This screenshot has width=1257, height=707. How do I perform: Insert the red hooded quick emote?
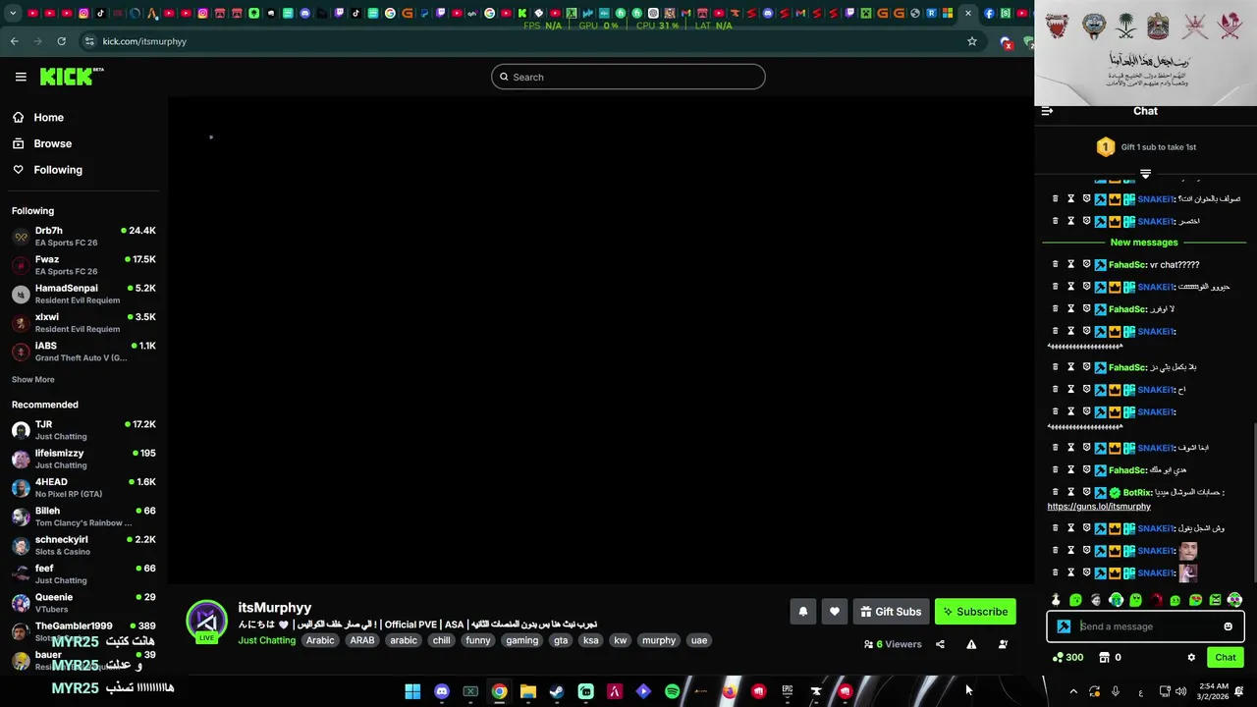(1156, 600)
